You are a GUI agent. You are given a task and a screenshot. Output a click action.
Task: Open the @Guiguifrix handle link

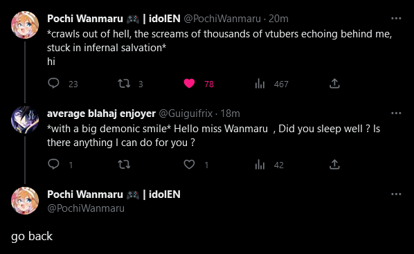tap(186, 114)
